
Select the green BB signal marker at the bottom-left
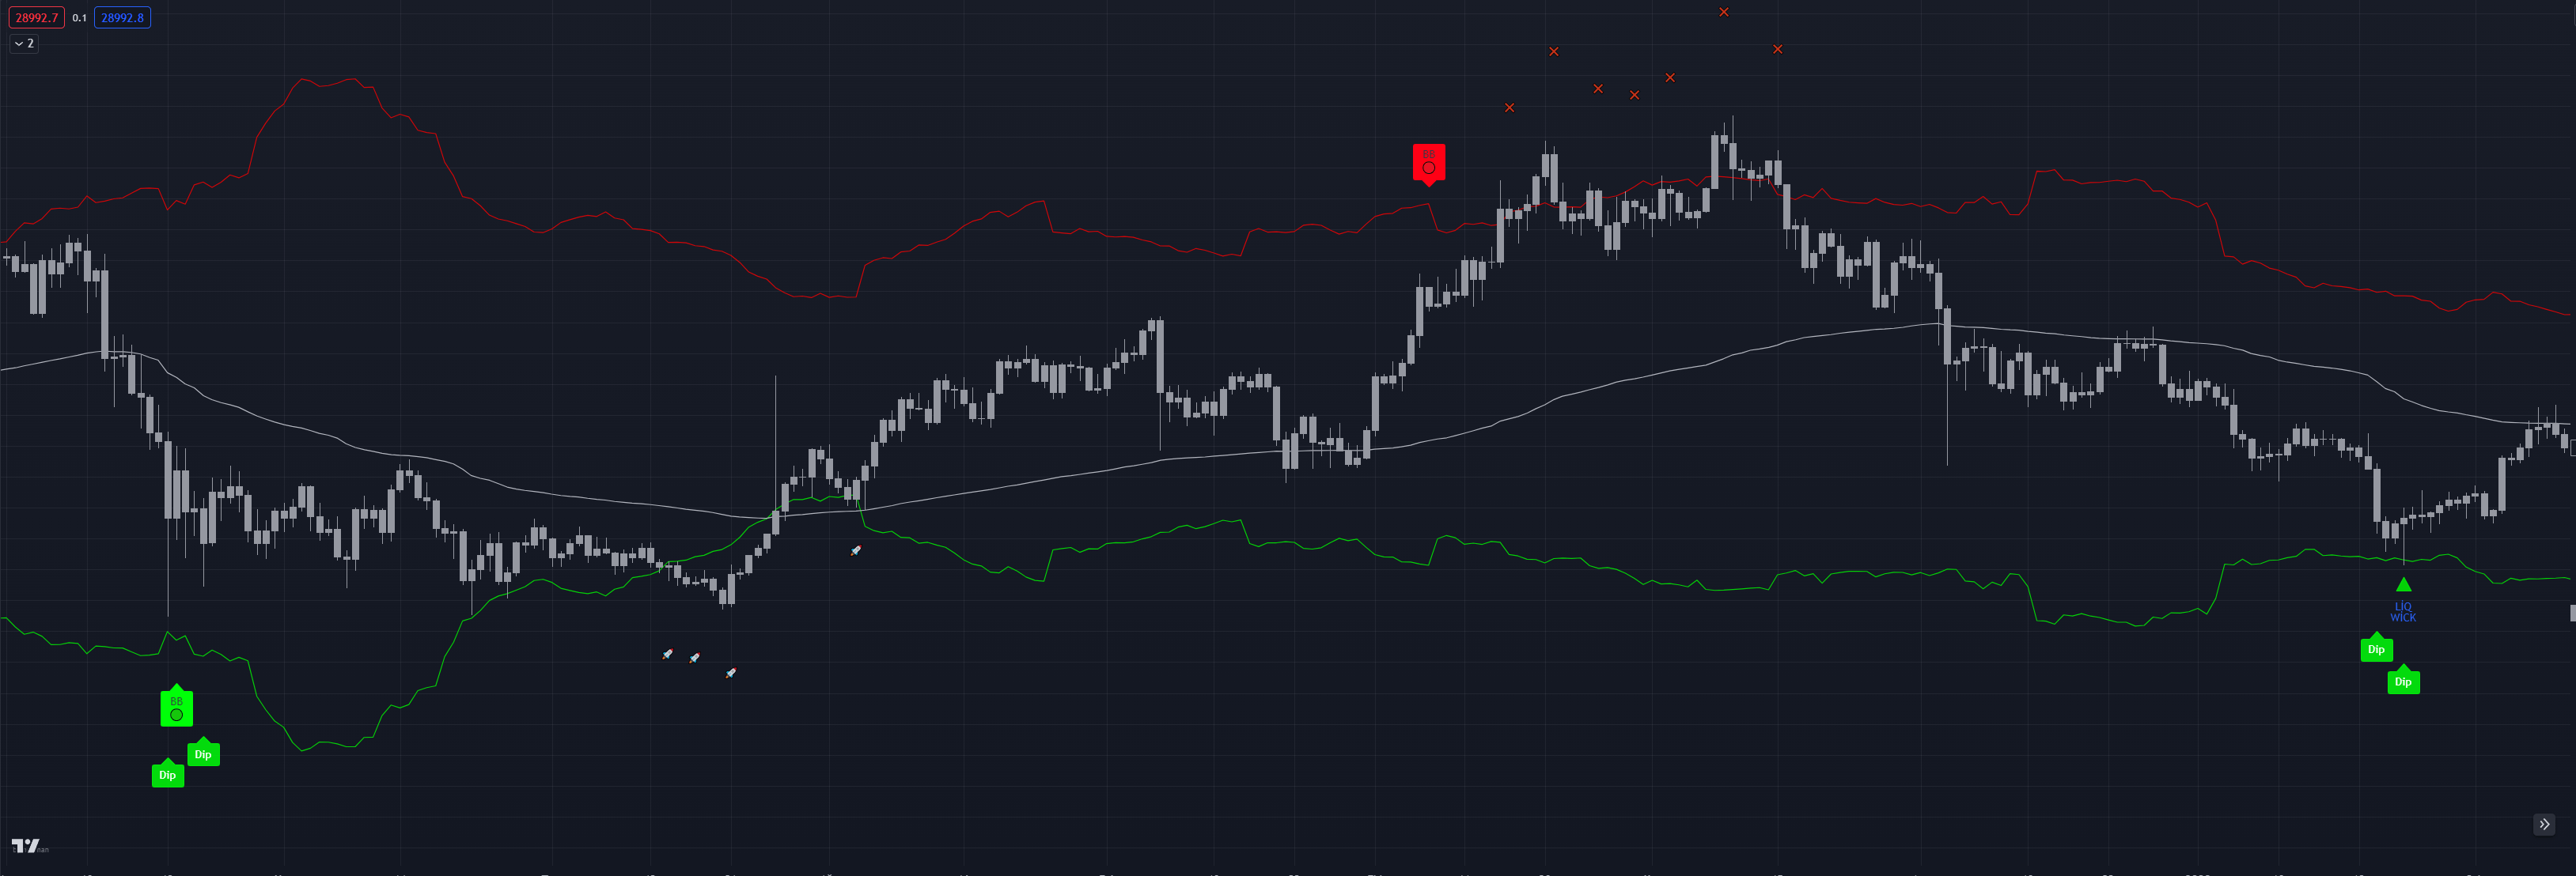click(176, 706)
